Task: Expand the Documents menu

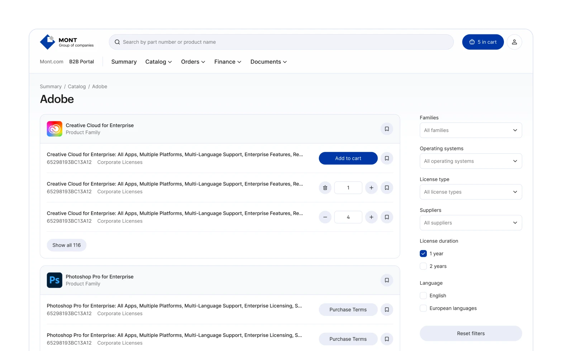Action: pyautogui.click(x=268, y=62)
